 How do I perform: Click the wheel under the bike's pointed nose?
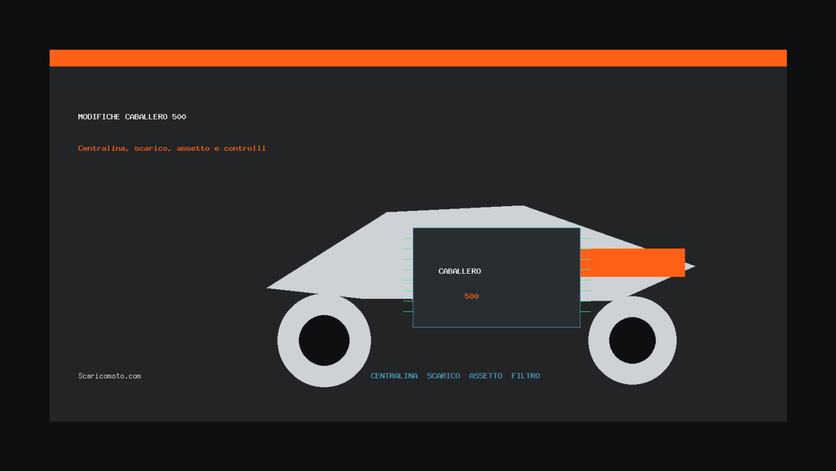coord(324,340)
